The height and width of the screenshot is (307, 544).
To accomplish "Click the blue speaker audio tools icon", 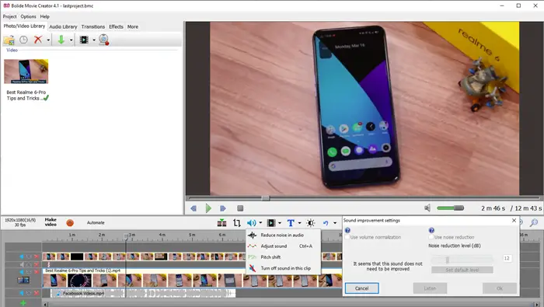I will tap(251, 223).
